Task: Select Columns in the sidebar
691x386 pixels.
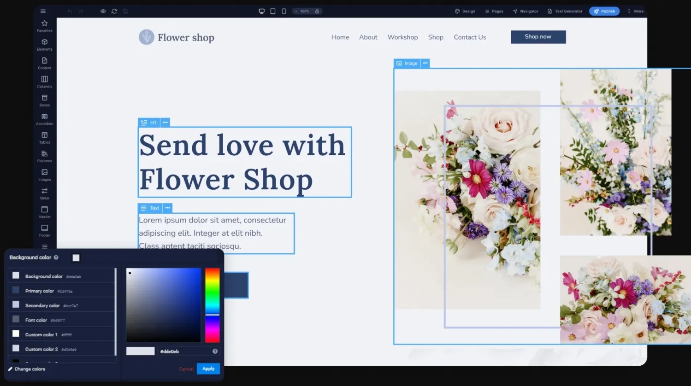Action: click(x=45, y=82)
